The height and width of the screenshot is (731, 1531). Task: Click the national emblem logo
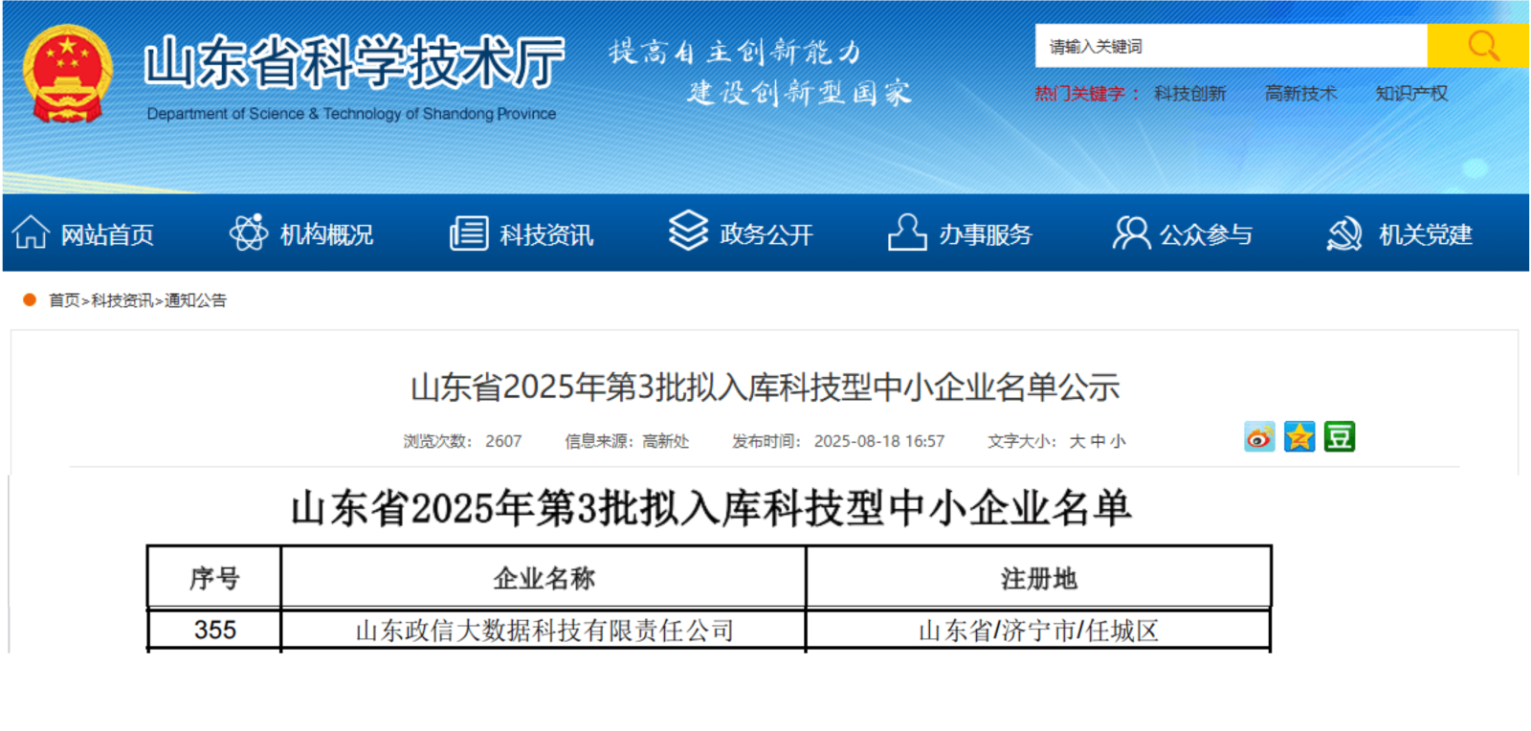point(67,75)
